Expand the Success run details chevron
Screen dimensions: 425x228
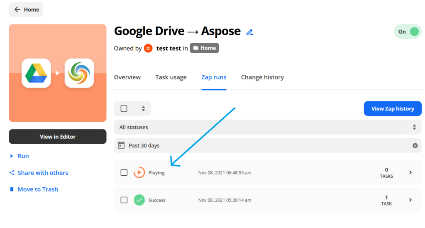(x=410, y=200)
